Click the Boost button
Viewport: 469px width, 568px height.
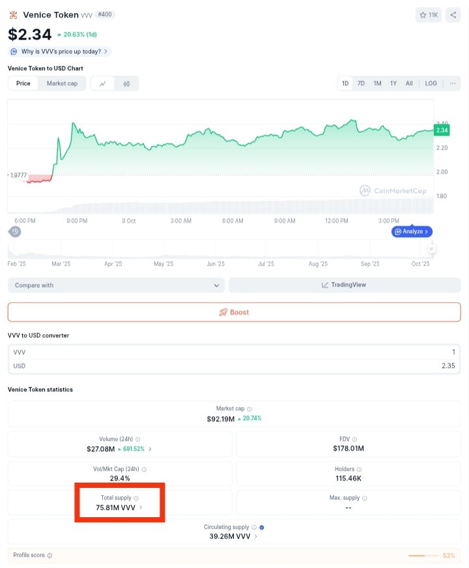click(234, 312)
